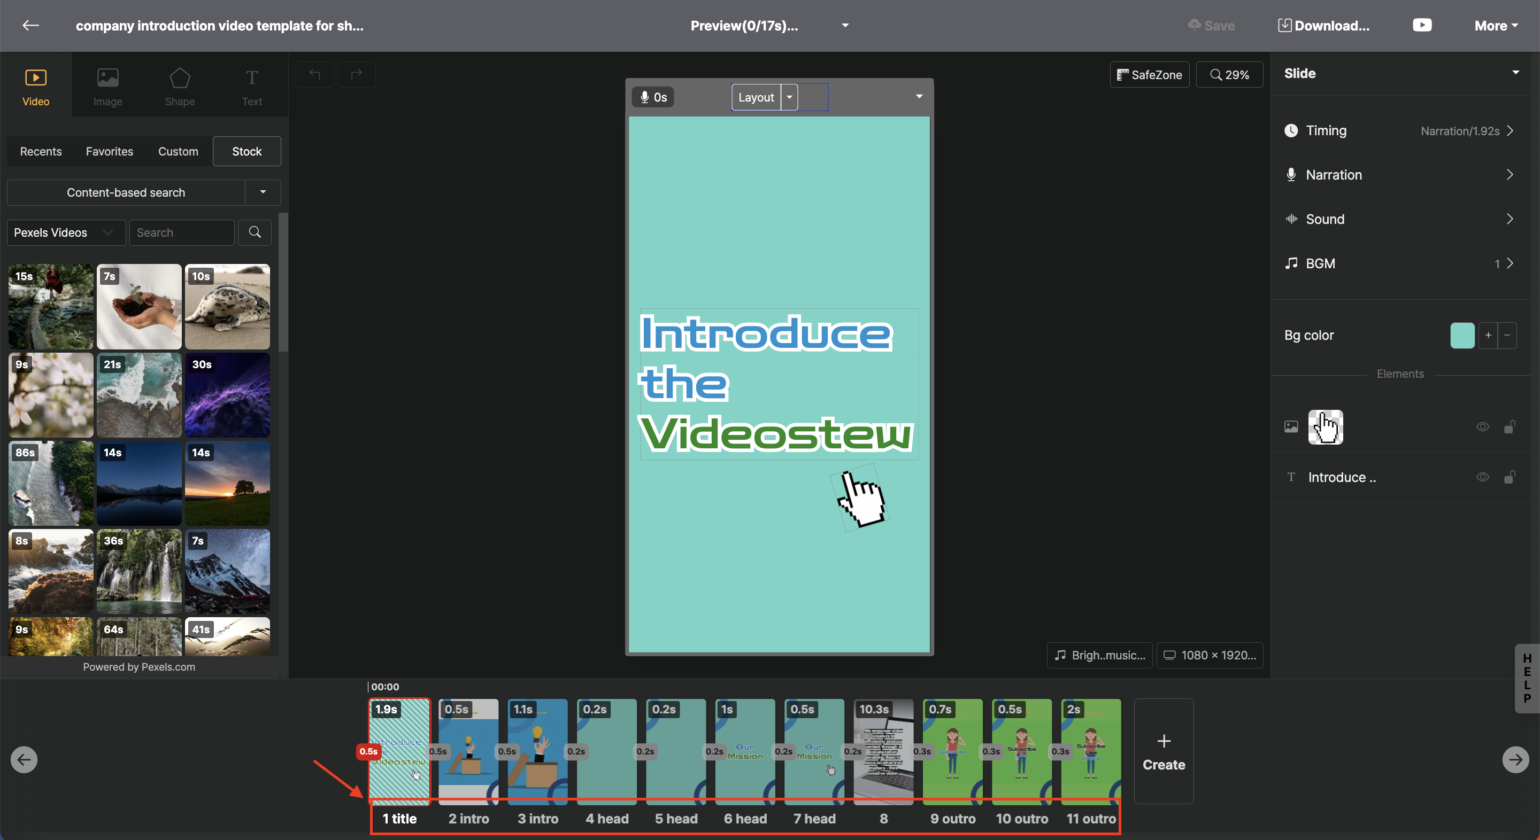Open the Image media tab
This screenshot has width=1540, height=840.
[107, 87]
